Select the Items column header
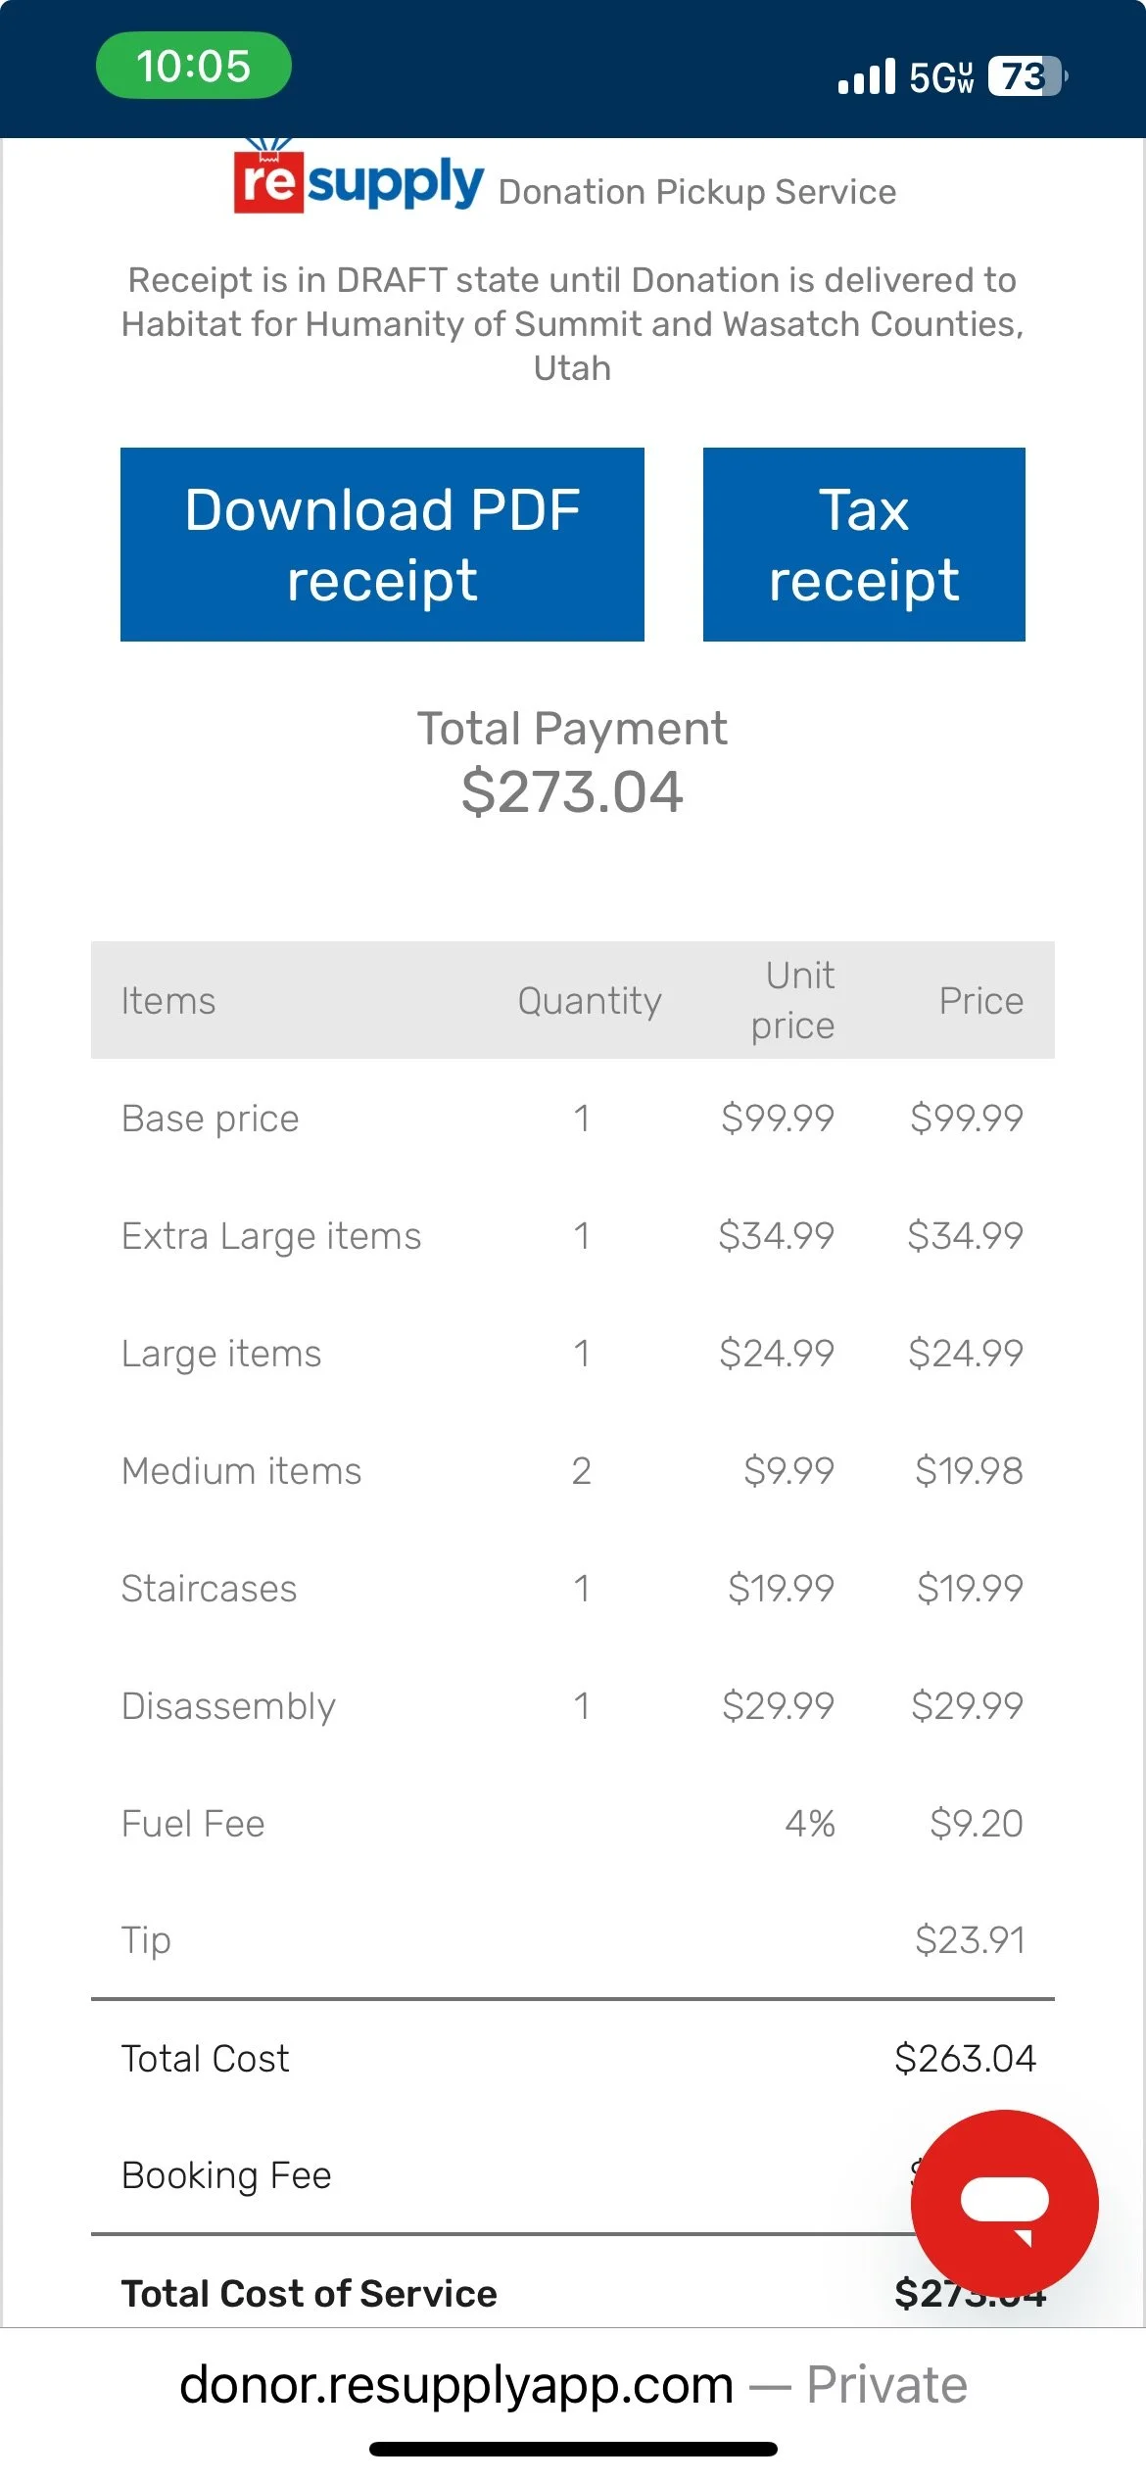 tap(168, 1001)
